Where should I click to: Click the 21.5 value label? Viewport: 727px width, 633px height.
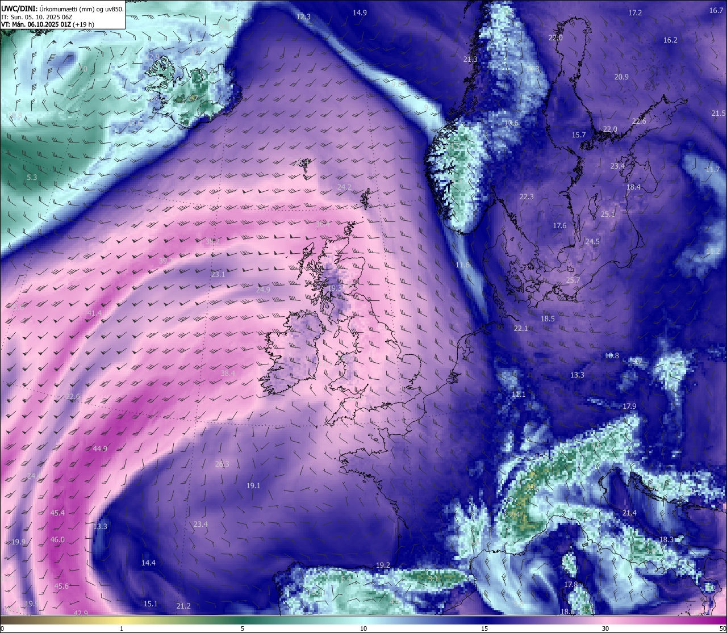click(x=718, y=114)
